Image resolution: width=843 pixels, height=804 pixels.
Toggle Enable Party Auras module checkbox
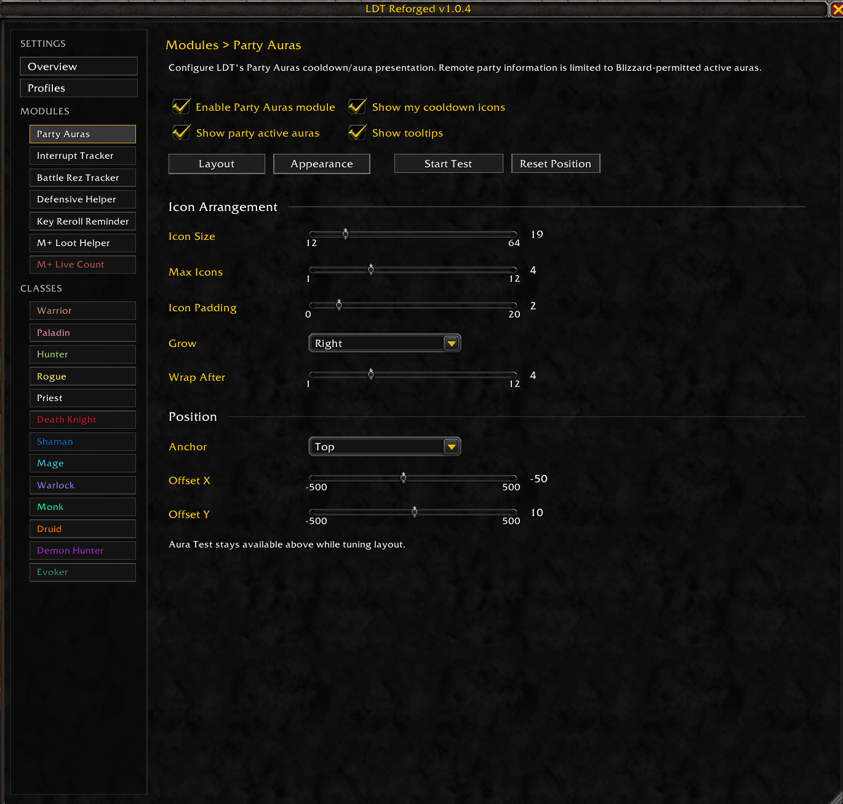point(181,106)
